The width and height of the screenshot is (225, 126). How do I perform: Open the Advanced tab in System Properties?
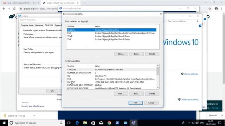click(49, 25)
